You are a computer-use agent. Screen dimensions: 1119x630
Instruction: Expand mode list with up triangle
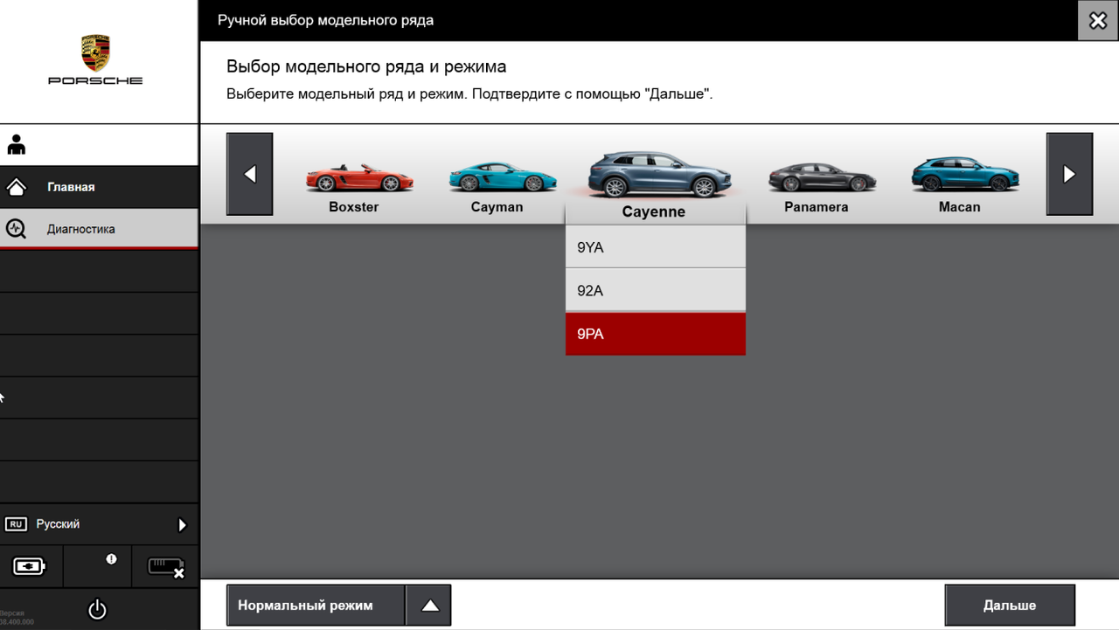pyautogui.click(x=429, y=606)
